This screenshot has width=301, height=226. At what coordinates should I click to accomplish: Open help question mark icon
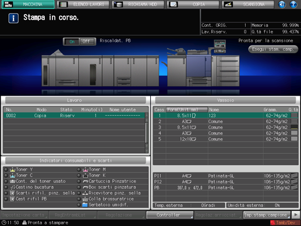point(293,4)
